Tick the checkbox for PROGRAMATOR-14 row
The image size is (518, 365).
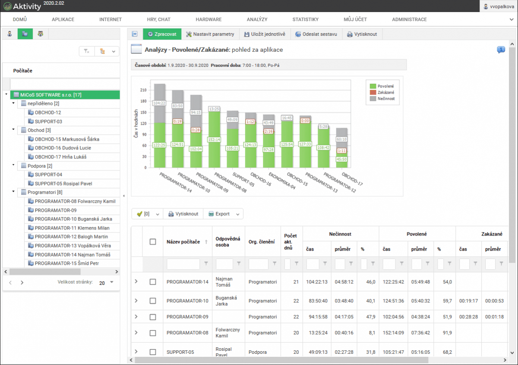click(153, 282)
